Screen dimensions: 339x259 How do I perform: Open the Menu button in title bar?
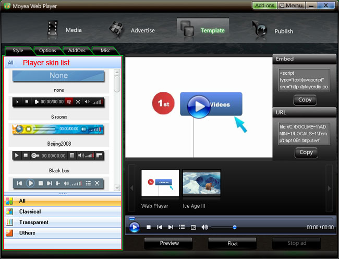click(x=291, y=5)
